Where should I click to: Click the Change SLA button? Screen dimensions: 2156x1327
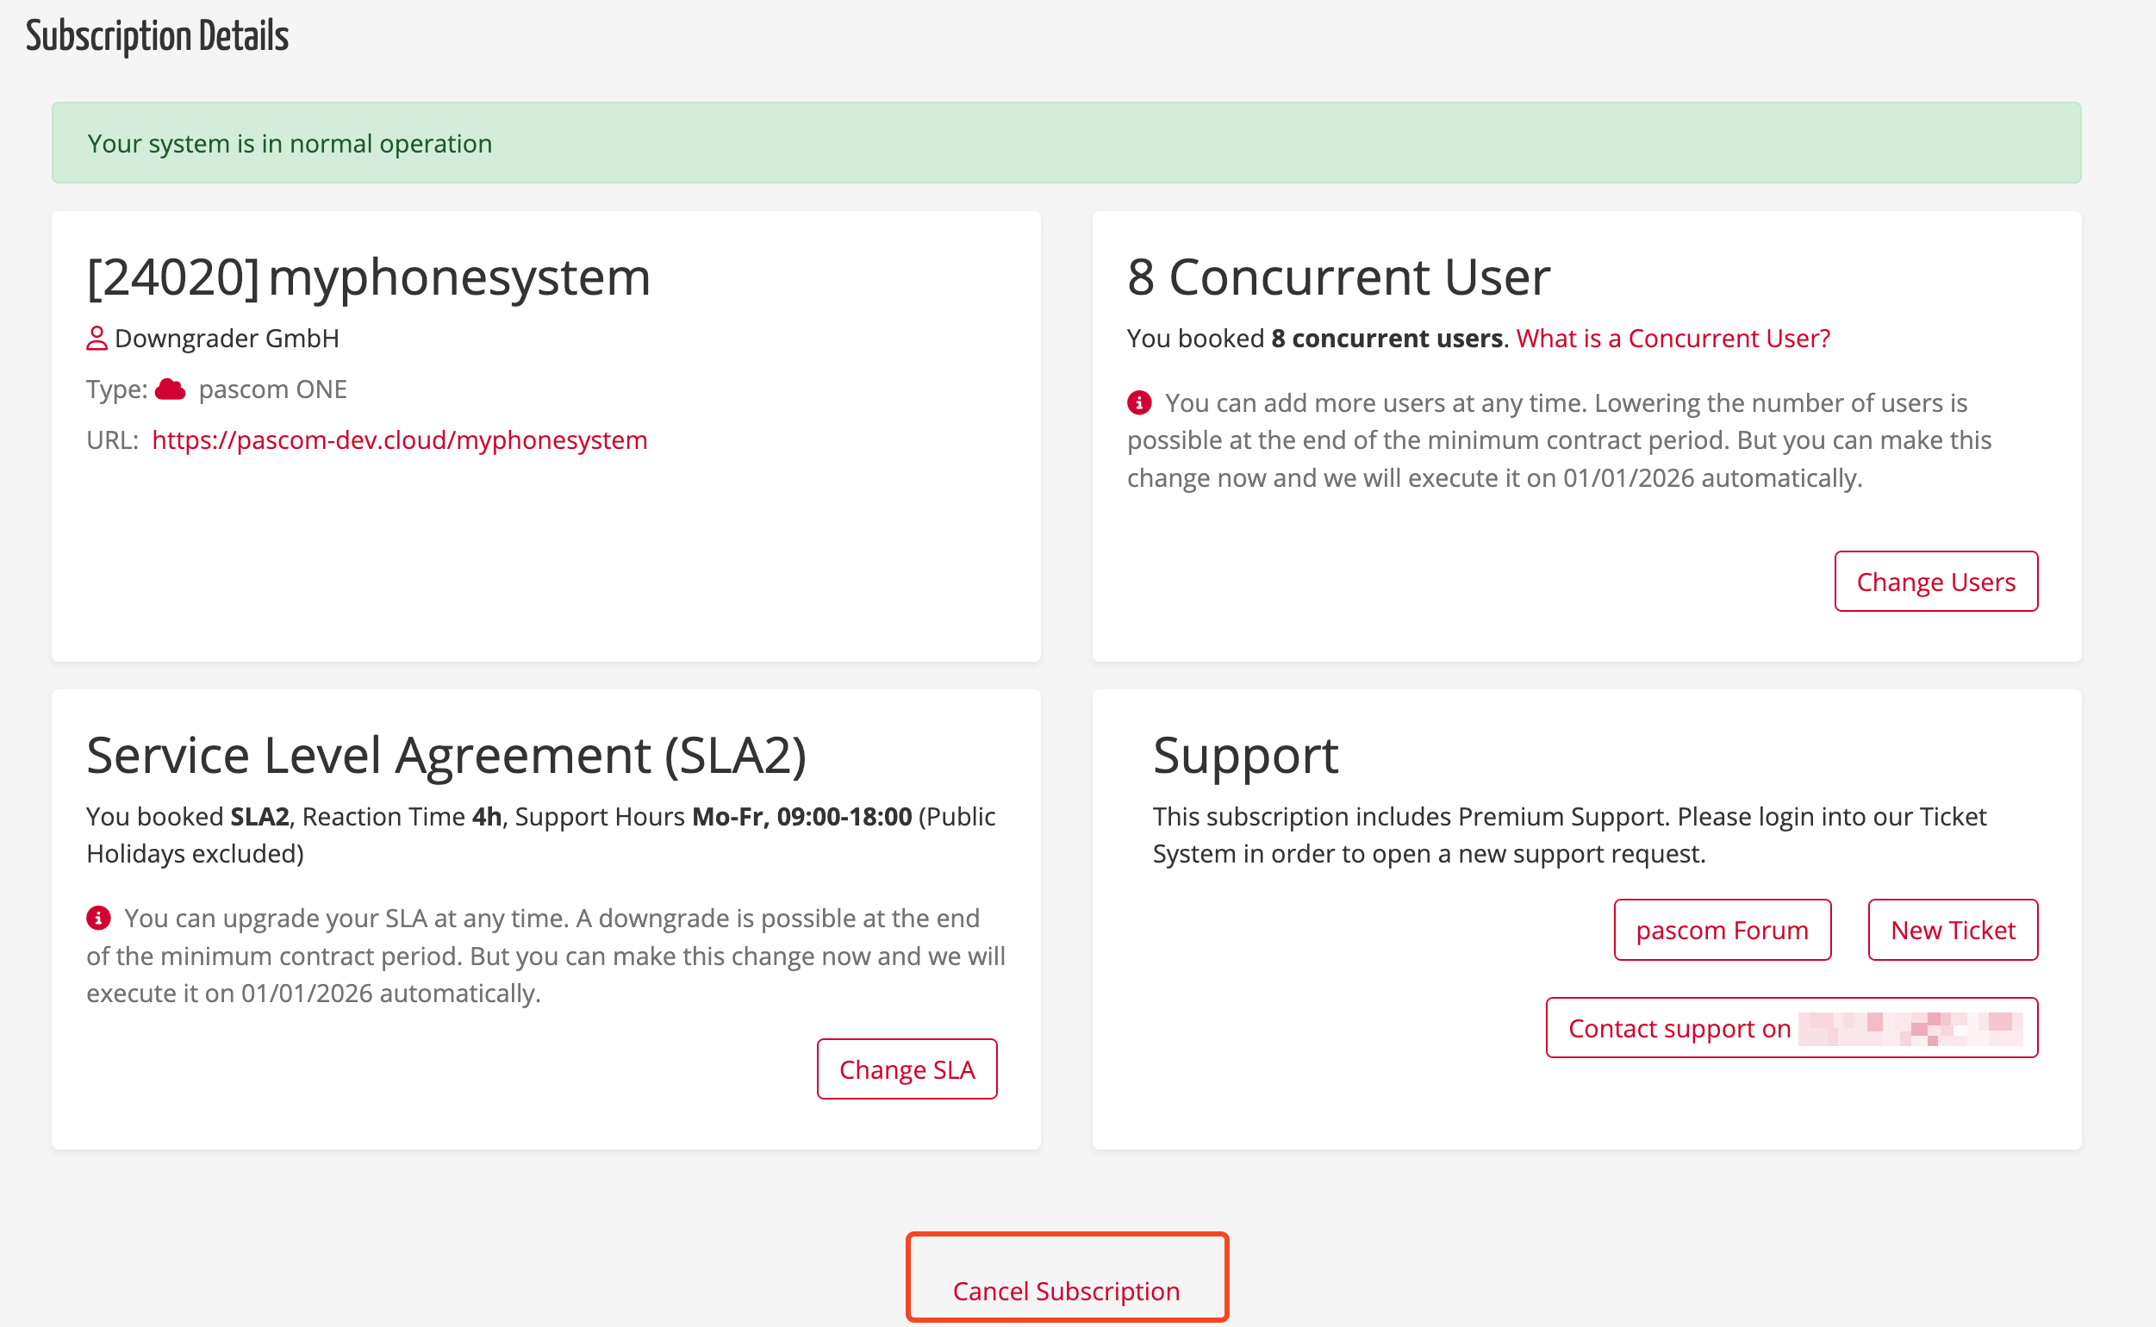coord(907,1069)
